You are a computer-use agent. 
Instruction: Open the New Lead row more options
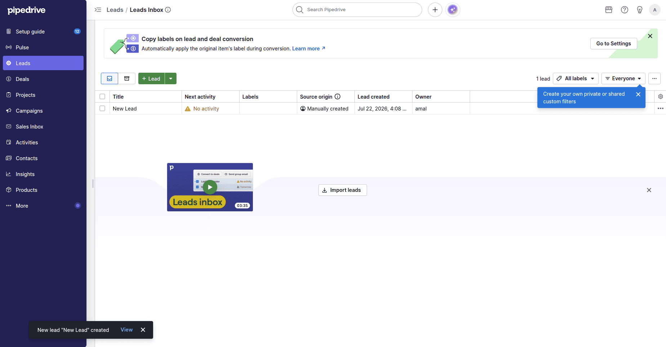pos(661,108)
